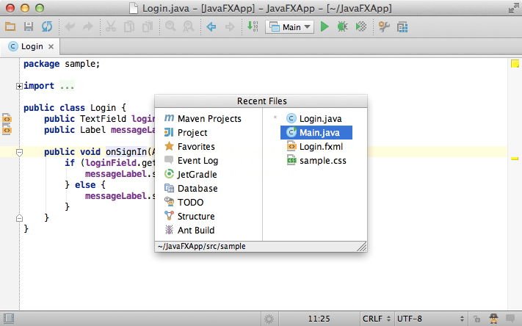522x326 pixels.
Task: Select Login.fxml in Recent Files
Action: click(315, 147)
